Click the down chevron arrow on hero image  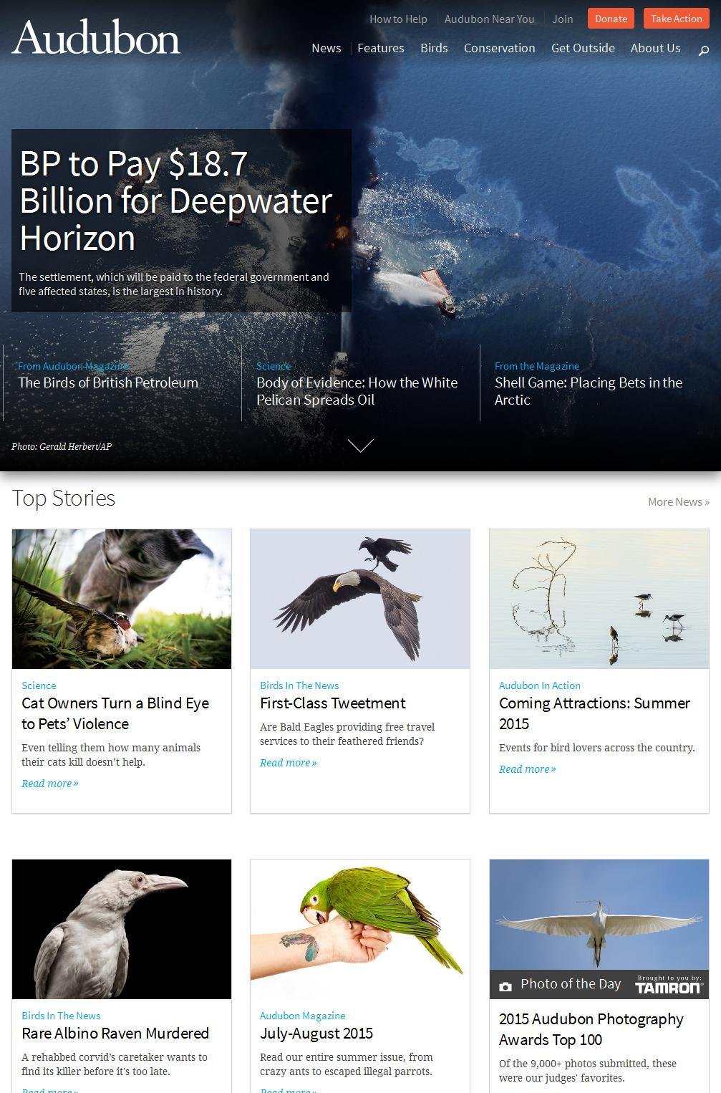[x=360, y=446]
